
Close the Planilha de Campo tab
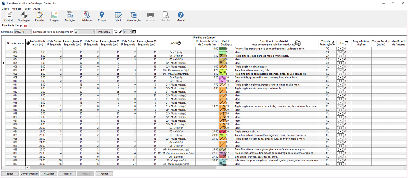point(25,26)
